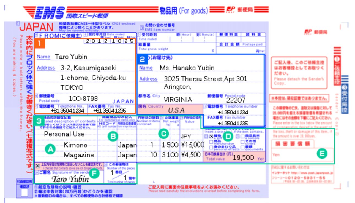Click 'Japan' origin in the Kimono row

pos(127,145)
